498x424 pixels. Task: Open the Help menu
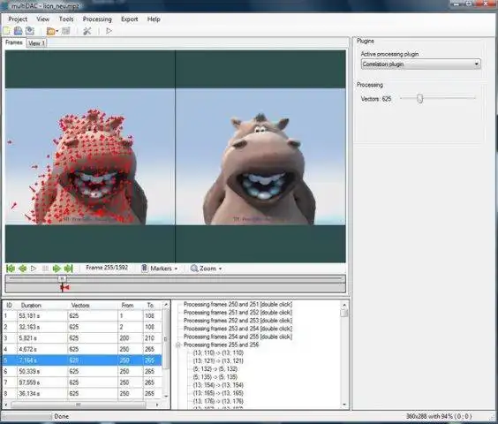point(154,19)
